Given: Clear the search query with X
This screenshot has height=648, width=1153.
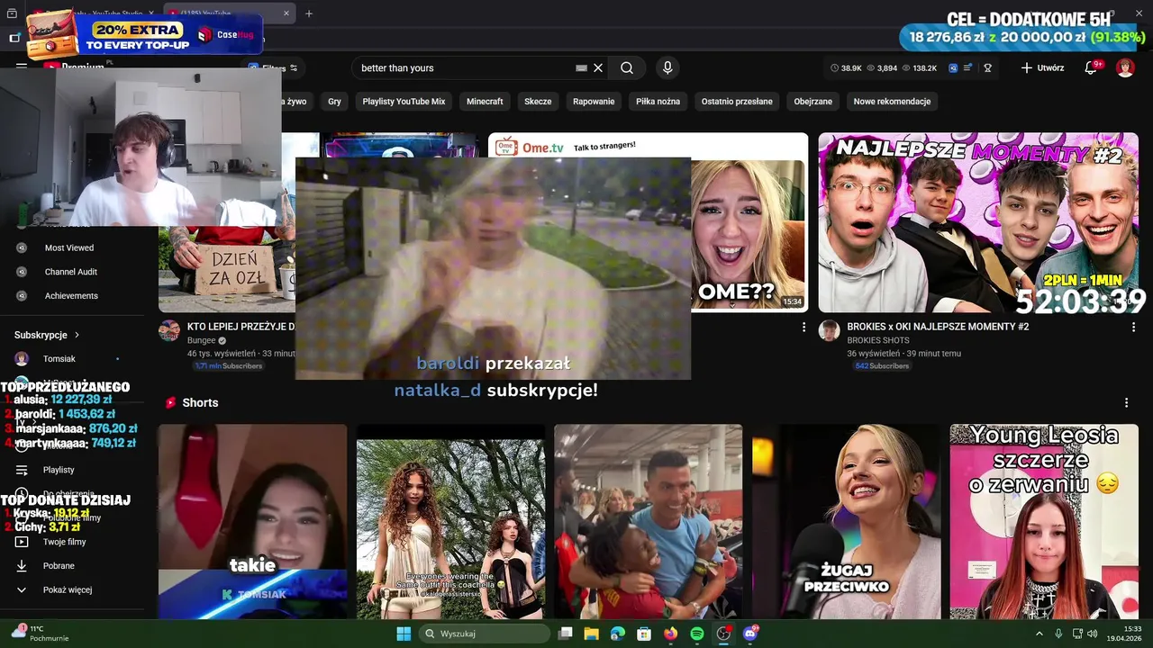Looking at the screenshot, I should 598,67.
